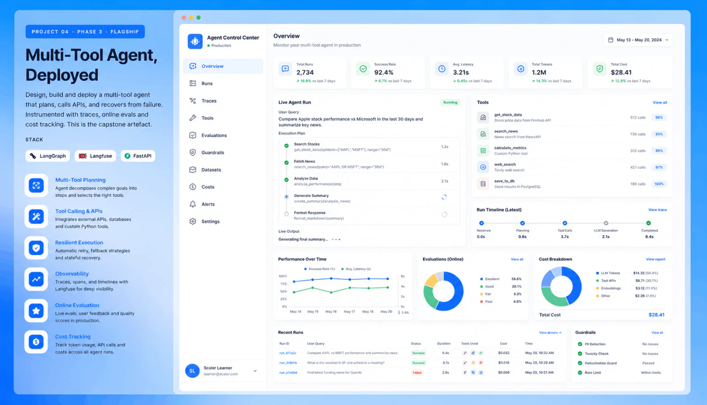This screenshot has width=707, height=405.
Task: Select the Format Response step radio circle
Action: click(x=286, y=214)
